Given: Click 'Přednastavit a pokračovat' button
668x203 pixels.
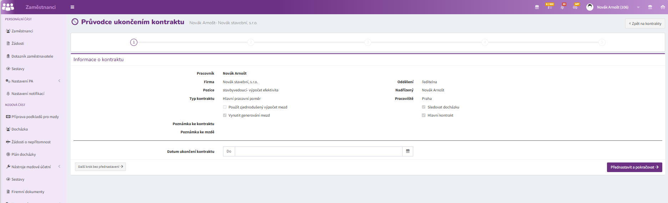Looking at the screenshot, I should pos(634,167).
